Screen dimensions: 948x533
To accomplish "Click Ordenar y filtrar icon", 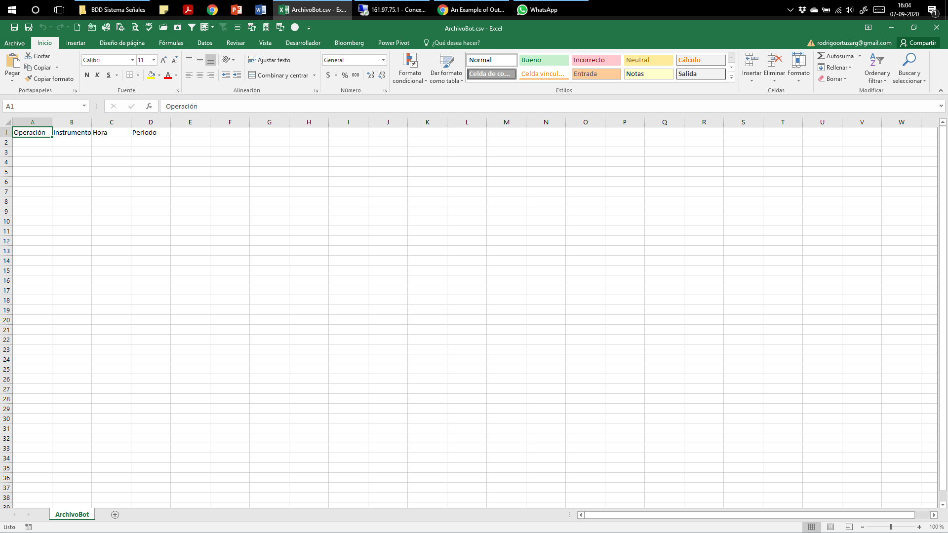I will pos(877,61).
